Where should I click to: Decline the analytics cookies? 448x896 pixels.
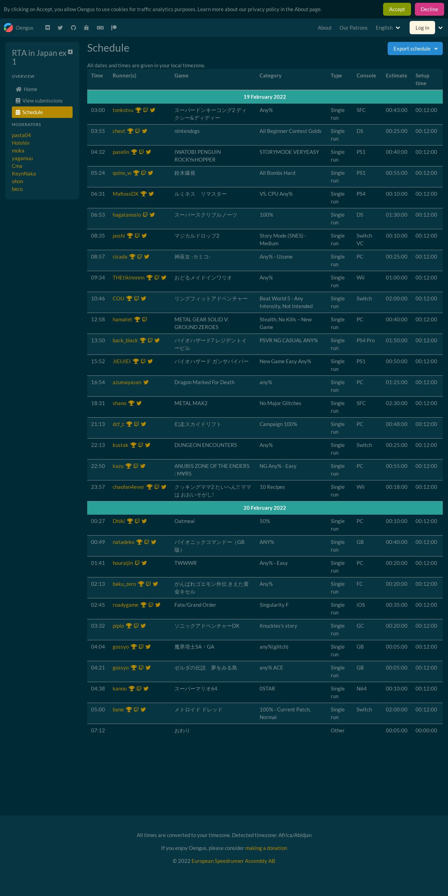[x=429, y=9]
